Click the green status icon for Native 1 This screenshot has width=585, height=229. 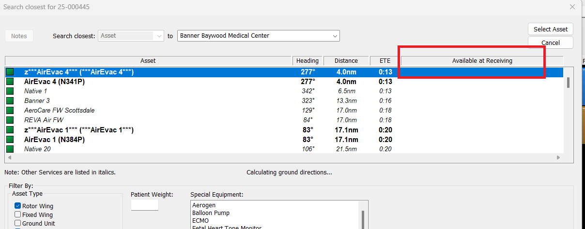[9, 91]
